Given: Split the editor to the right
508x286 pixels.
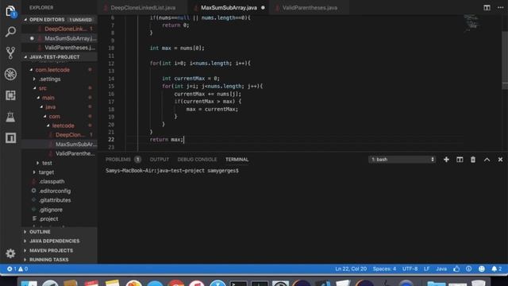Looking at the screenshot, I should click(487, 7).
